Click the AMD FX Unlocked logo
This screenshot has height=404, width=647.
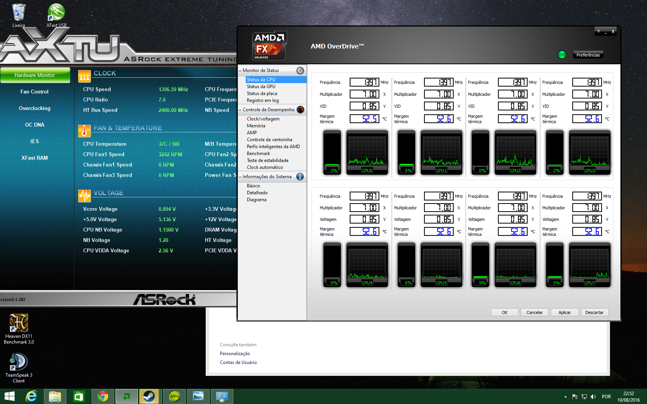[x=269, y=46]
